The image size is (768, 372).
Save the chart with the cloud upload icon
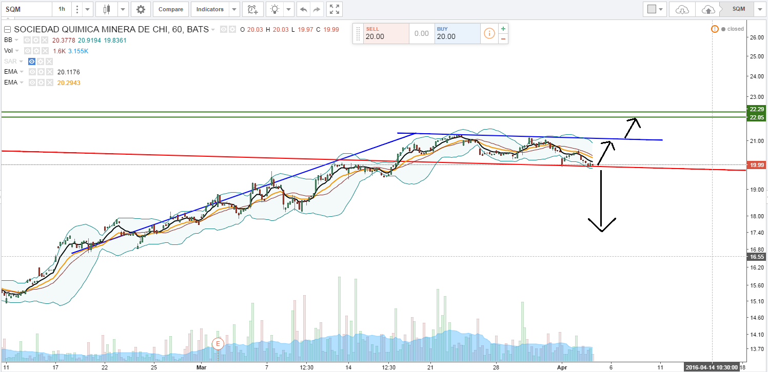(x=708, y=9)
